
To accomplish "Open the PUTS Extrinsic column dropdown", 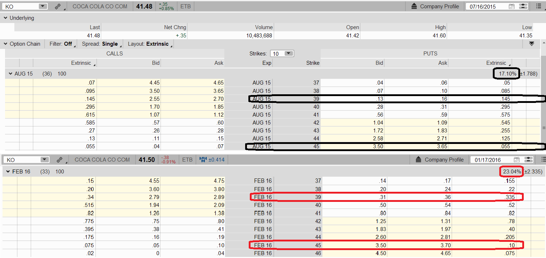I will (499, 63).
